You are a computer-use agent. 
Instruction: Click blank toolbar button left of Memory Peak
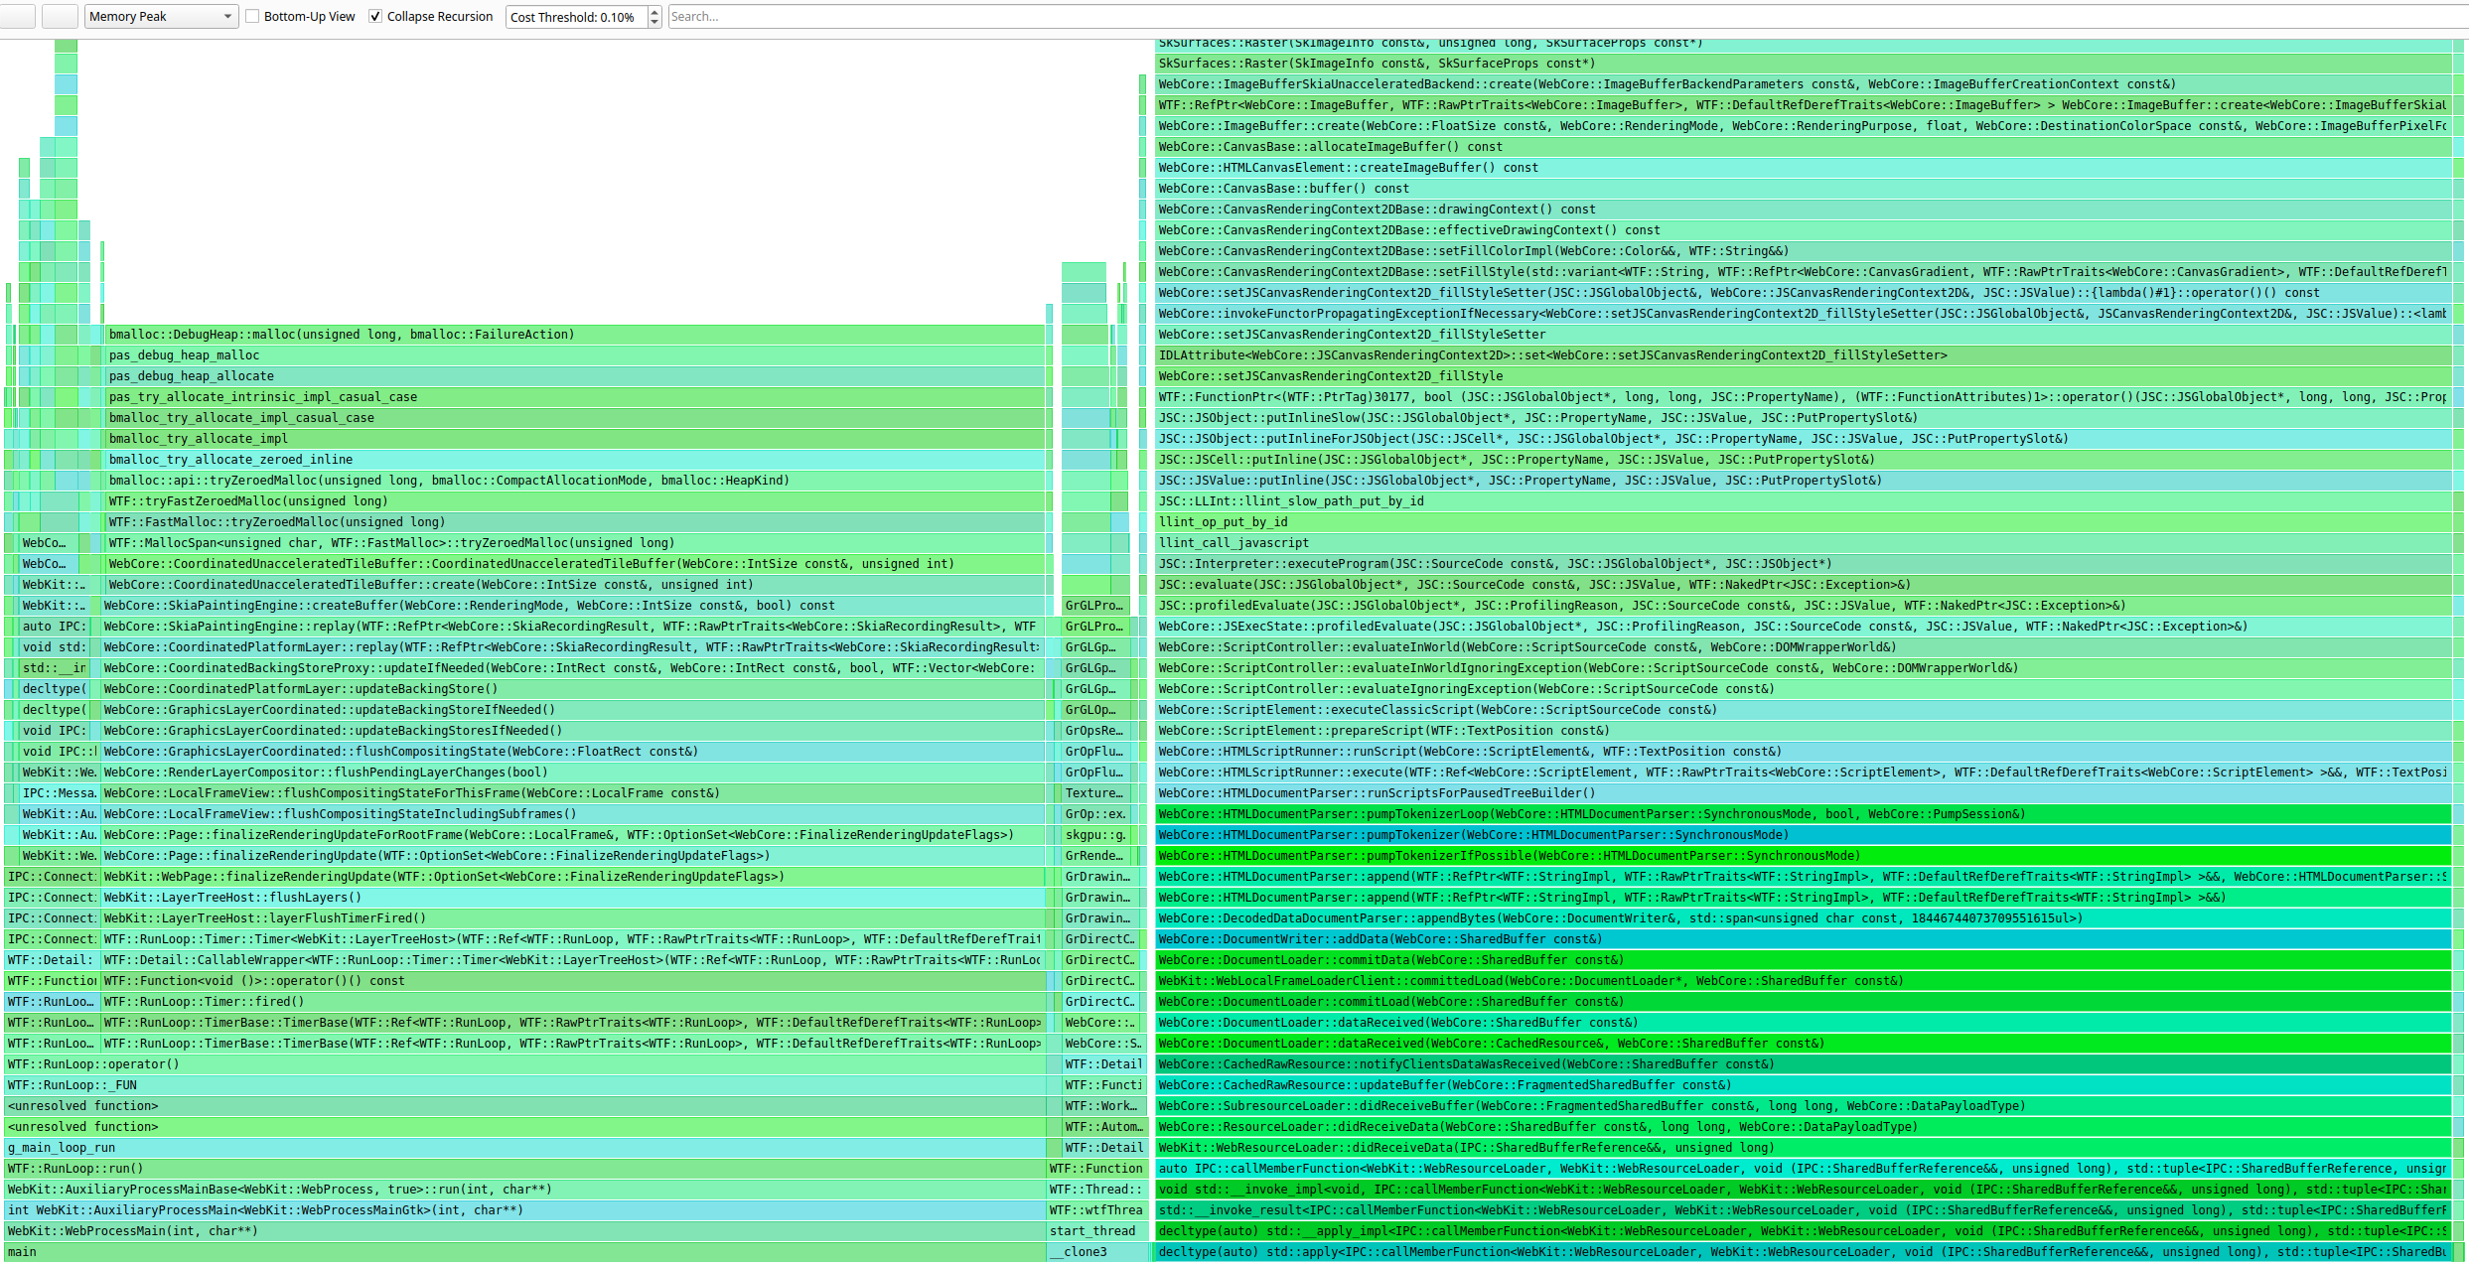coord(60,16)
